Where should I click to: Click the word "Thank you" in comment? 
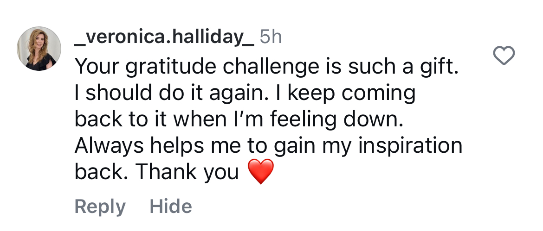click(x=187, y=173)
